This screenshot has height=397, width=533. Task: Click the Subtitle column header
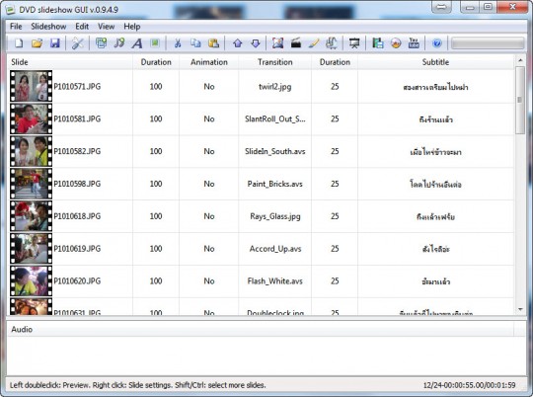(435, 62)
